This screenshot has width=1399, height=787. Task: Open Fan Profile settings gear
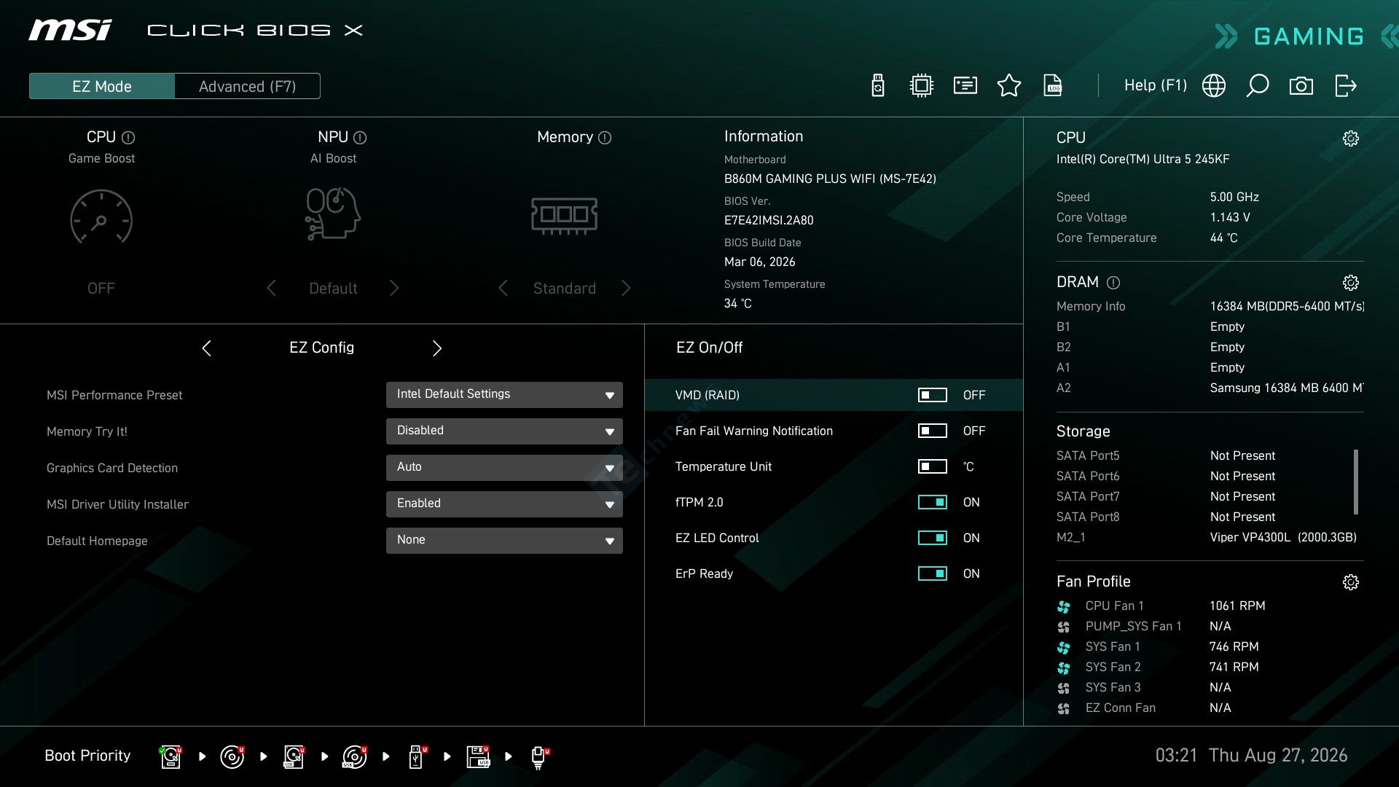point(1351,582)
